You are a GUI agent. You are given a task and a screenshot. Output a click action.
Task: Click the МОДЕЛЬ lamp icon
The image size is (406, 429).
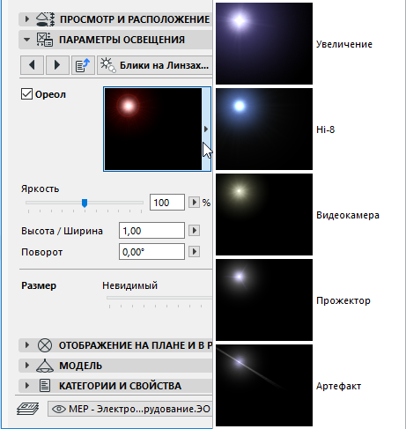click(x=45, y=366)
